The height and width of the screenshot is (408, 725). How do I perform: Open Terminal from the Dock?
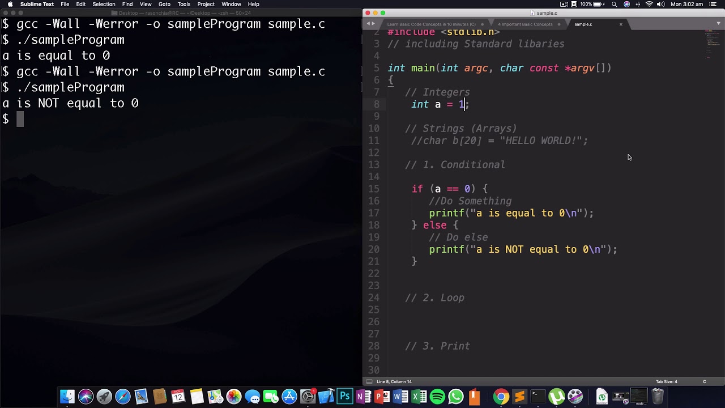(x=538, y=397)
